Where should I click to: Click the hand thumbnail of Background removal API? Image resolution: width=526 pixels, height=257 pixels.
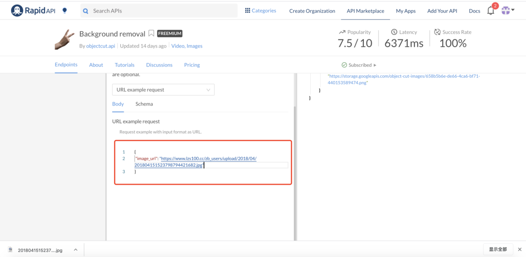tap(64, 39)
